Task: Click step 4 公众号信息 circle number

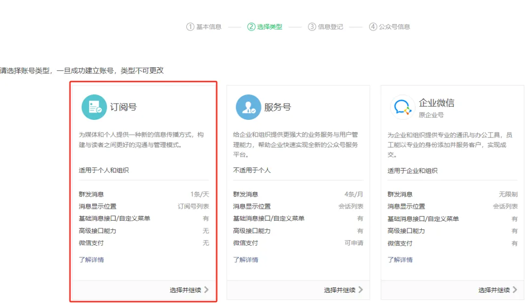Action: tap(373, 27)
